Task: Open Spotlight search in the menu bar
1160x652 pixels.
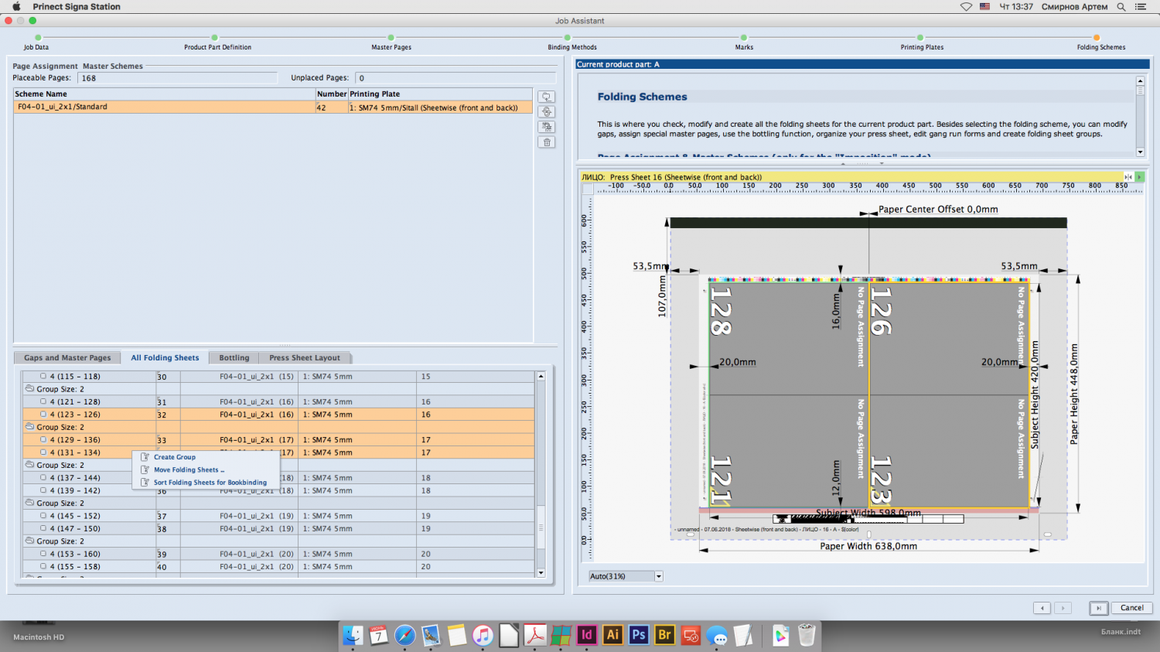Action: (1121, 7)
